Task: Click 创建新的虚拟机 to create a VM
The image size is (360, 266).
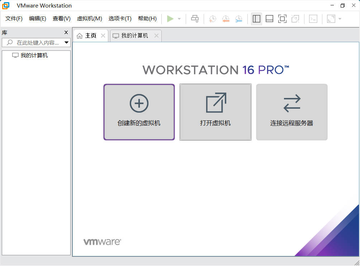Action: pos(139,112)
